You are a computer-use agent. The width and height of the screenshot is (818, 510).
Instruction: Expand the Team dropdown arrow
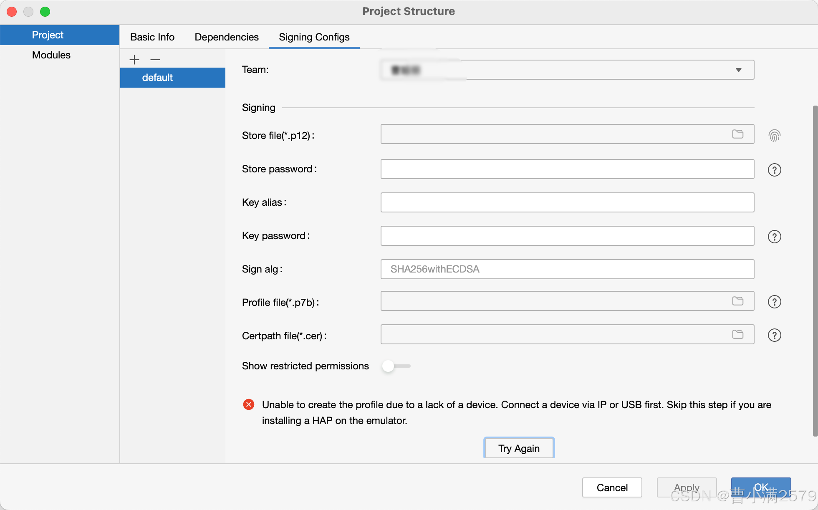click(x=738, y=70)
